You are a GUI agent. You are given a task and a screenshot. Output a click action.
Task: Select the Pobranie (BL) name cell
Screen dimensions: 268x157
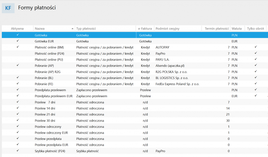point(44,78)
